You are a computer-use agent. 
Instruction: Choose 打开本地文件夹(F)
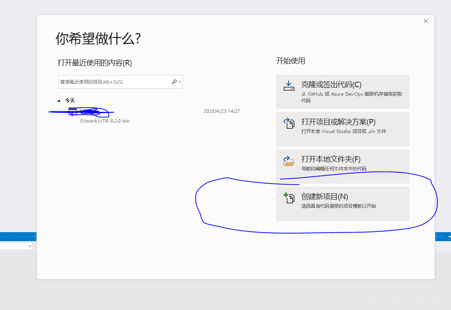tap(343, 166)
